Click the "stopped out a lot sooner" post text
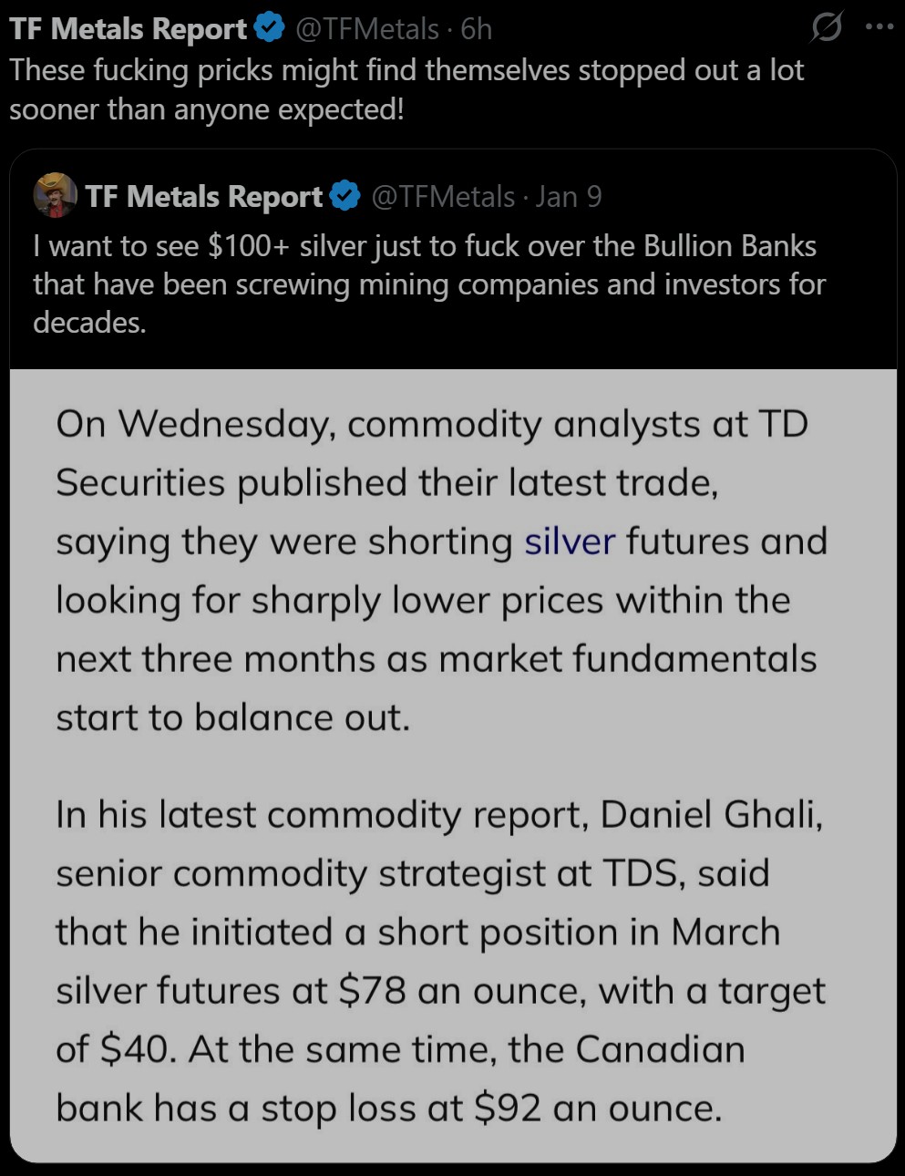905x1176 pixels. [406, 89]
